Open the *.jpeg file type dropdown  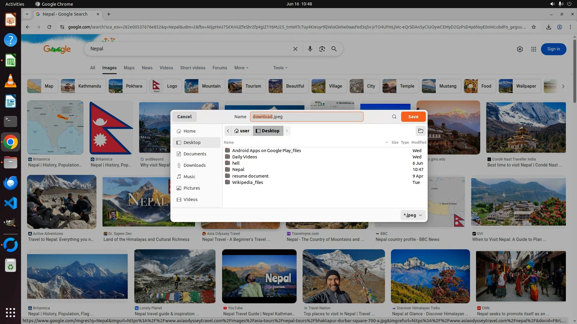click(x=413, y=215)
